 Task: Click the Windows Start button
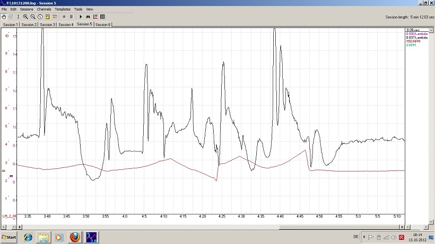(x=9, y=237)
